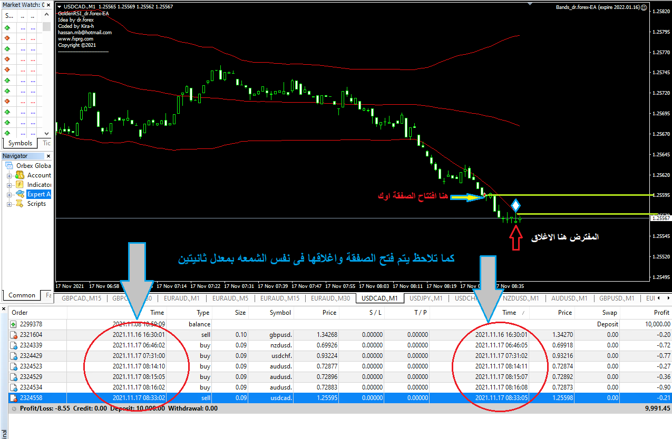Click the Indicators folder icon in Navigator
The image size is (672, 439).
(x=20, y=185)
